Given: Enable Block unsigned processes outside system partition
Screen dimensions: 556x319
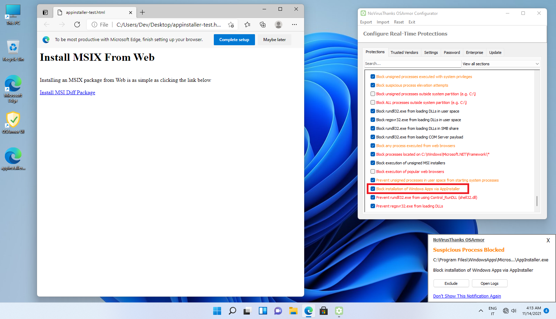Looking at the screenshot, I should tap(373, 94).
